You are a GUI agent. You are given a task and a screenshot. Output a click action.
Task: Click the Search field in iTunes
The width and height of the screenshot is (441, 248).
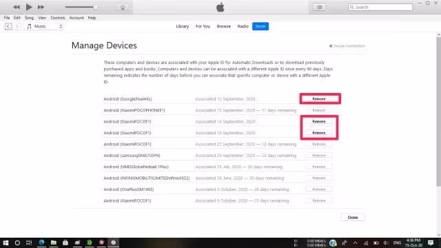(x=380, y=7)
